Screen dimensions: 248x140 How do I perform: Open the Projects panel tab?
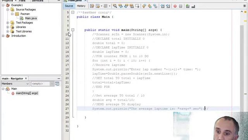tap(7, 1)
